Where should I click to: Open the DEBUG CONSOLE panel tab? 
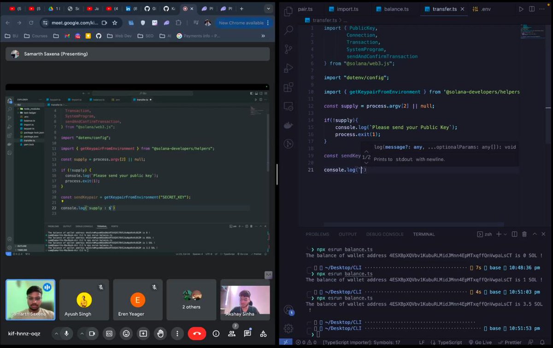pyautogui.click(x=385, y=234)
